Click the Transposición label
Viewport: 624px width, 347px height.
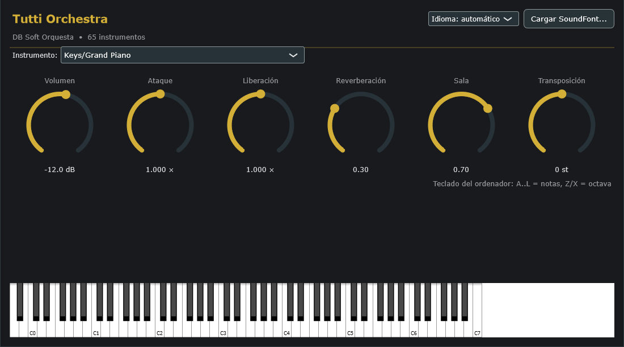point(562,80)
